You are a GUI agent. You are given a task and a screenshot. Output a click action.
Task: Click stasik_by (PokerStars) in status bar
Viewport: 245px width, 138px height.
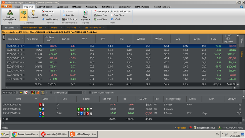[x=230, y=128]
